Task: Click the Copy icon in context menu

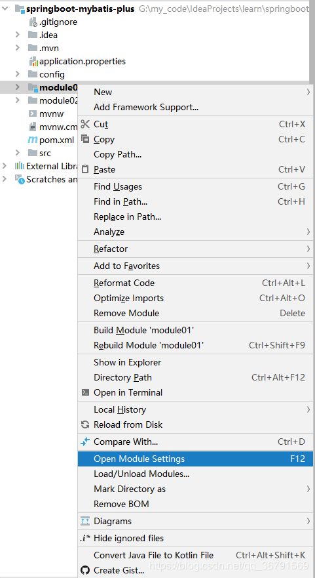Action: (85, 139)
